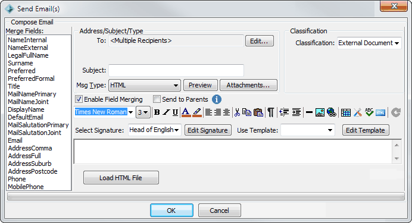The width and height of the screenshot is (412, 223).
Task: Click Edit... next to recipients
Action: point(260,41)
